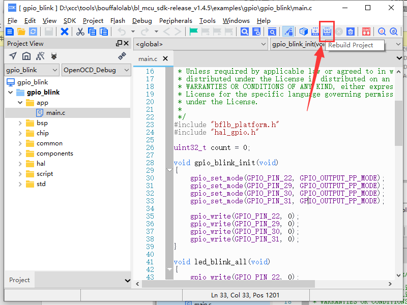Open the chevron beside the Project tab
Screen dimensions: 407x305
point(128,281)
